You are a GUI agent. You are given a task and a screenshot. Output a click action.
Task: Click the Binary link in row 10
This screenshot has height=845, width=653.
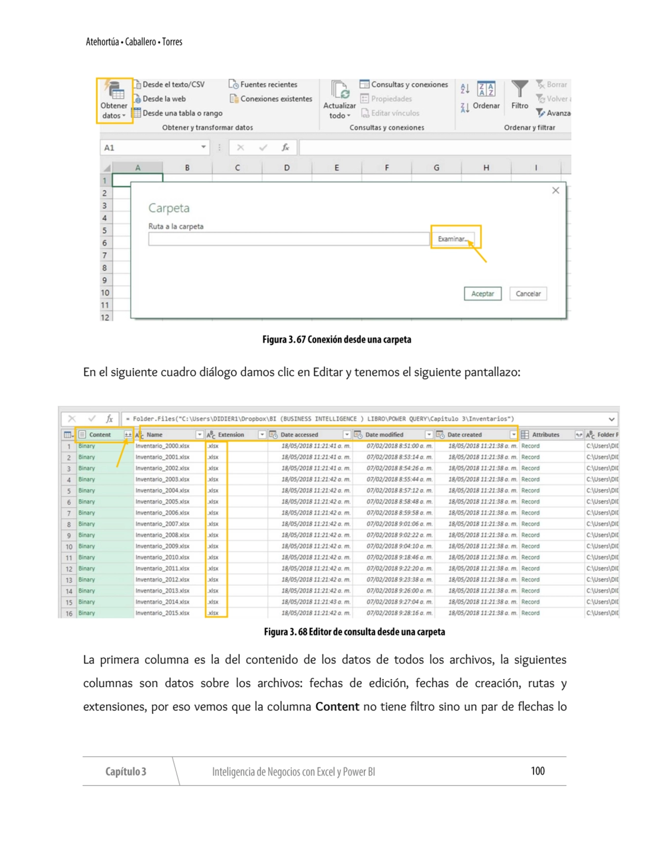coord(87,546)
